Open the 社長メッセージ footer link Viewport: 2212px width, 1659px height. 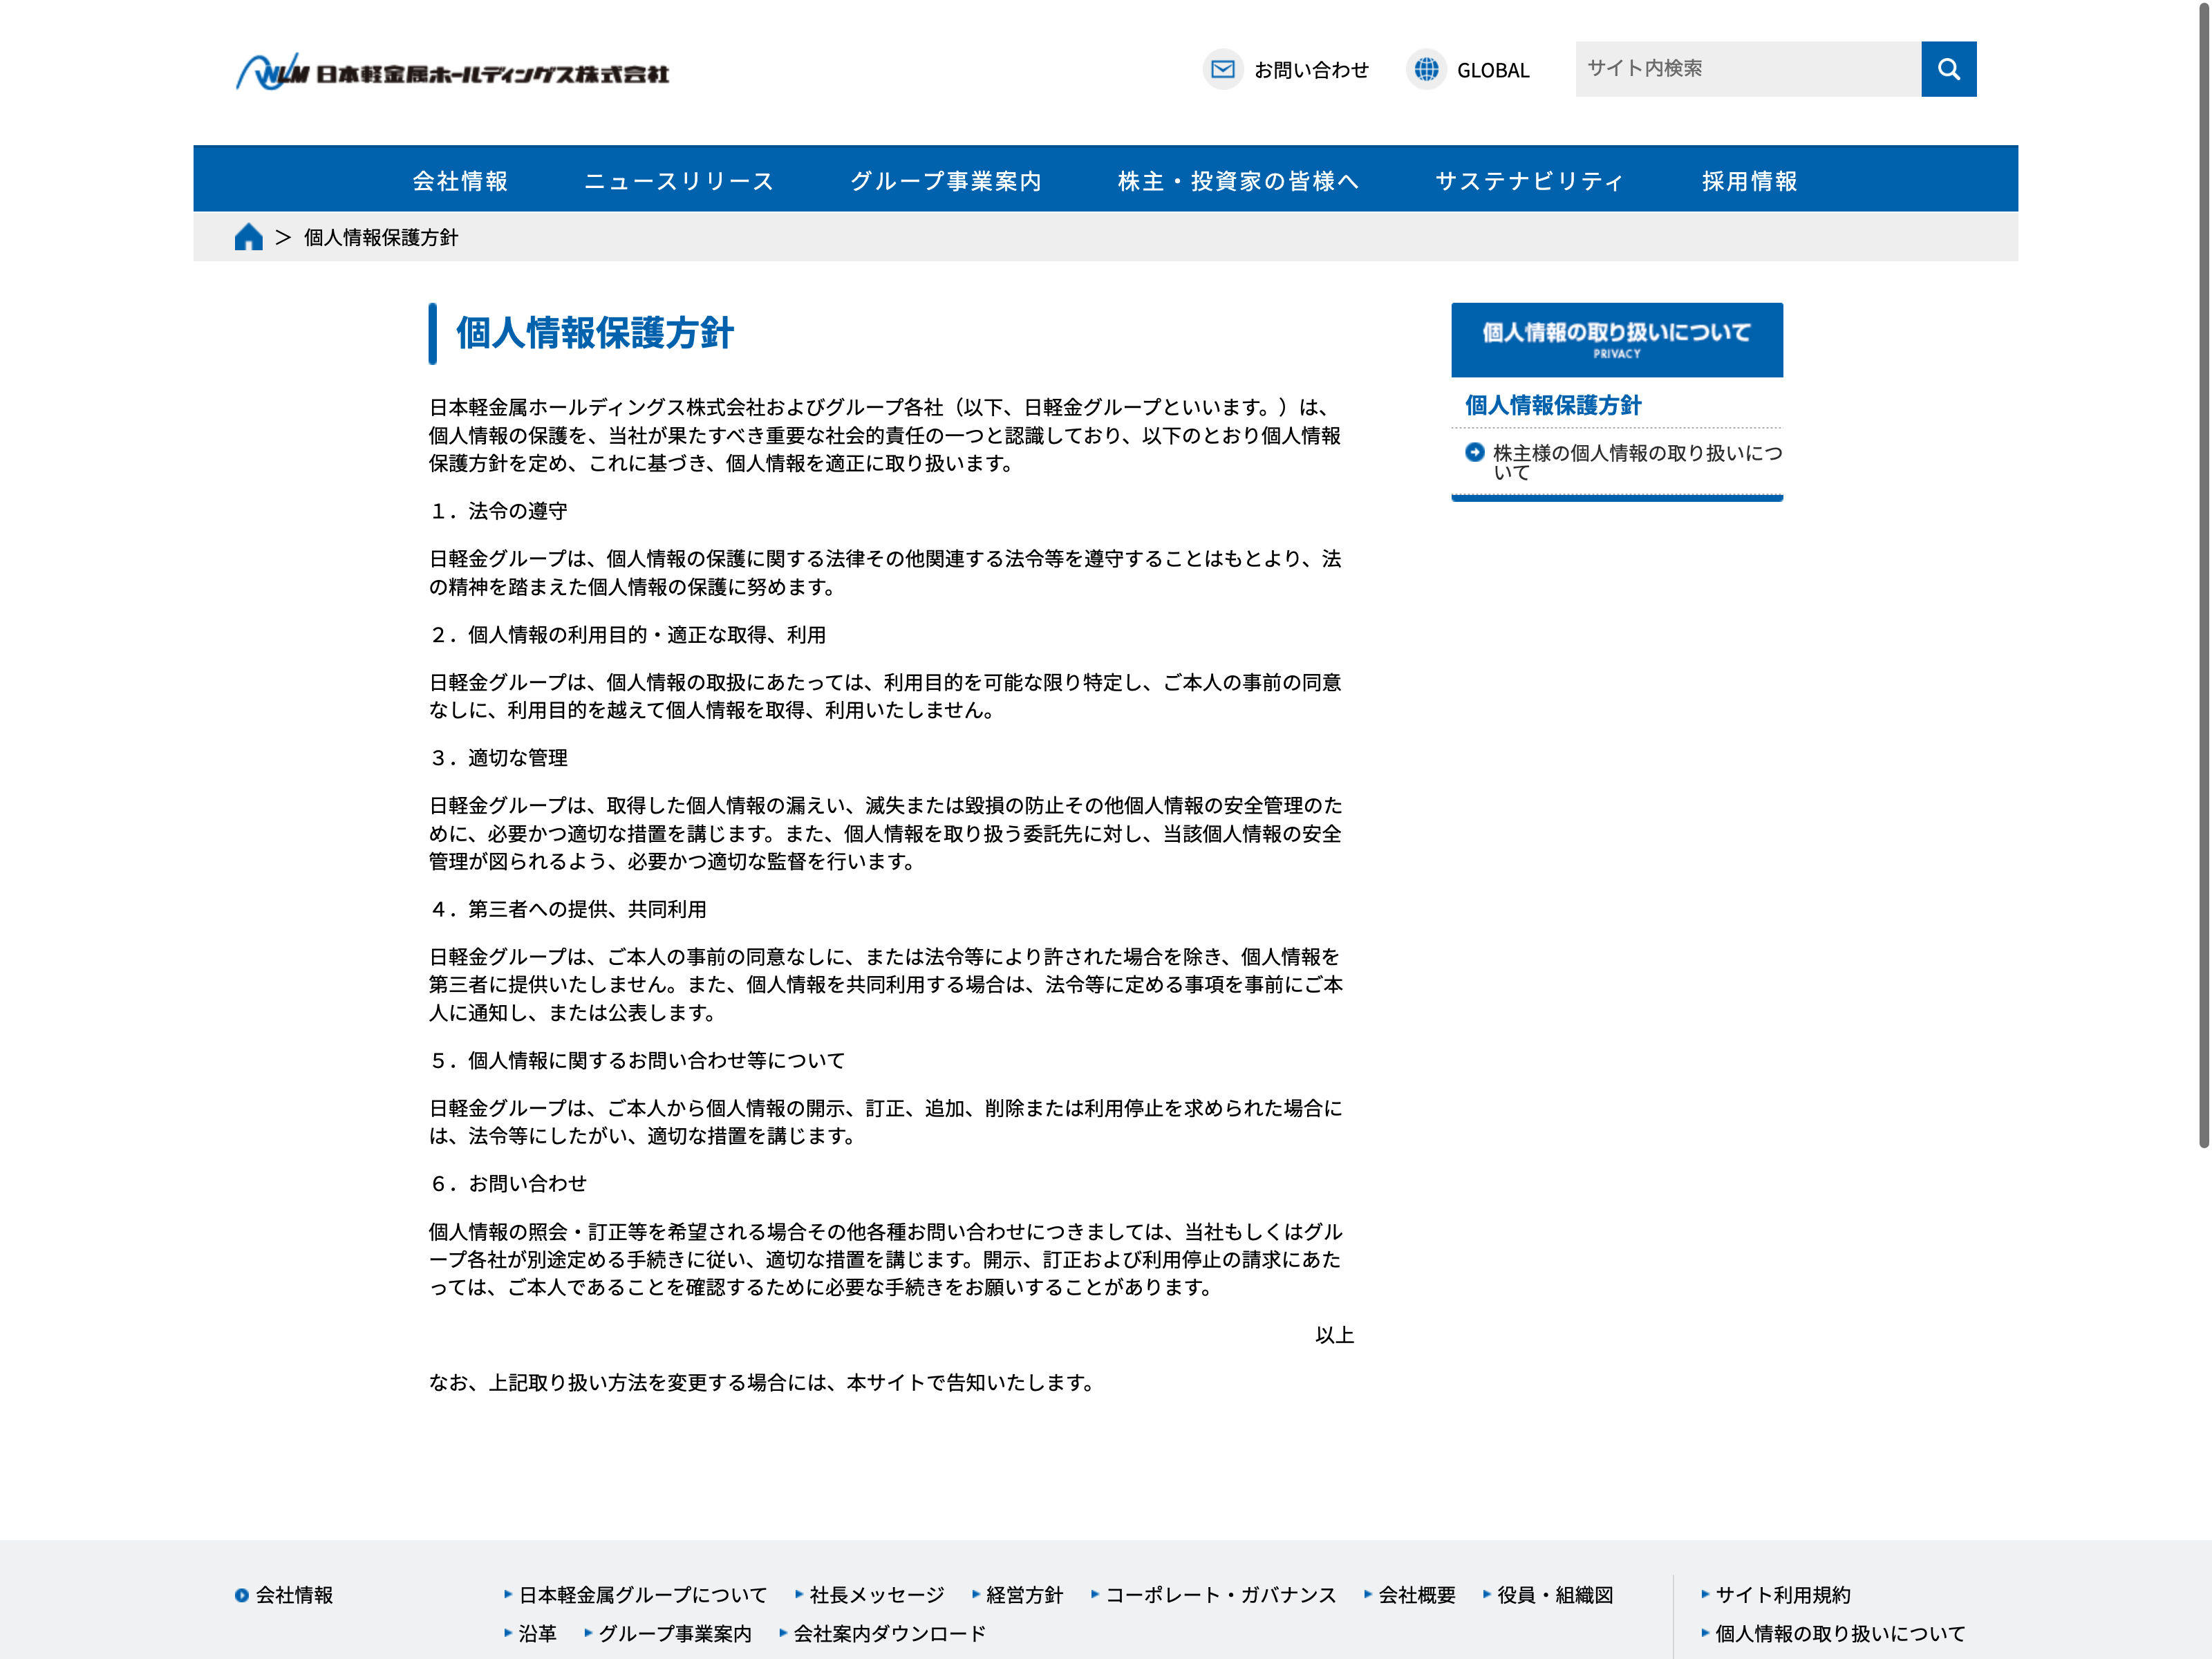(876, 1595)
